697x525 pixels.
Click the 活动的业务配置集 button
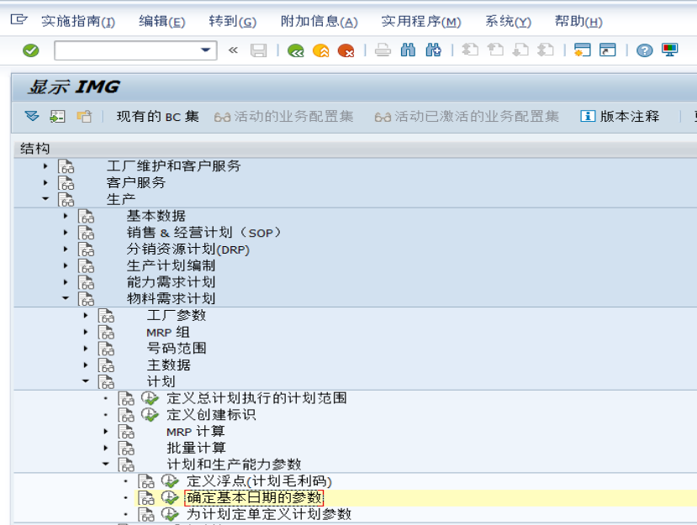pyautogui.click(x=283, y=117)
